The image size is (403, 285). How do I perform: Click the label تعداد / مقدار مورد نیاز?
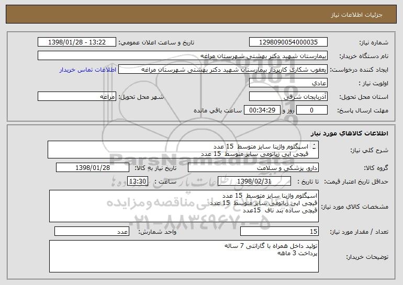click(359, 232)
